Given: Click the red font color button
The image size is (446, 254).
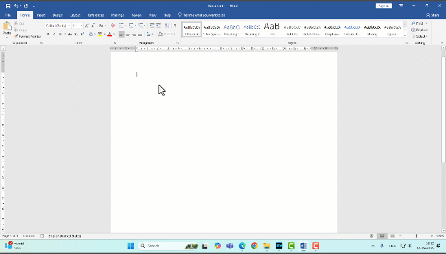Looking at the screenshot, I should (x=110, y=34).
